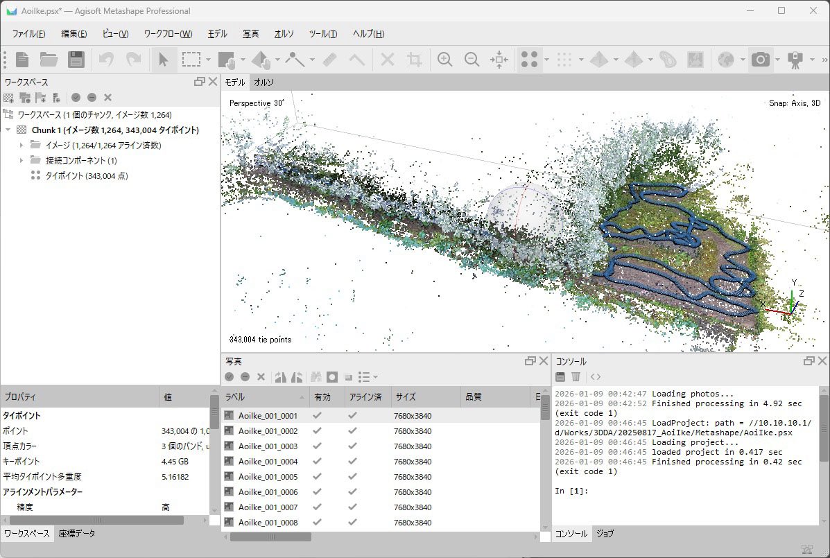Viewport: 830px width, 558px height.
Task: Open the show cameras dropdown arrow
Action: [x=777, y=59]
